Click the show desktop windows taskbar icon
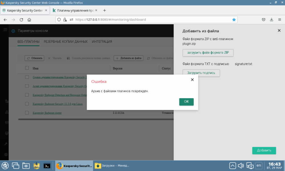Viewport: 285px width, 171px height. point(15,166)
